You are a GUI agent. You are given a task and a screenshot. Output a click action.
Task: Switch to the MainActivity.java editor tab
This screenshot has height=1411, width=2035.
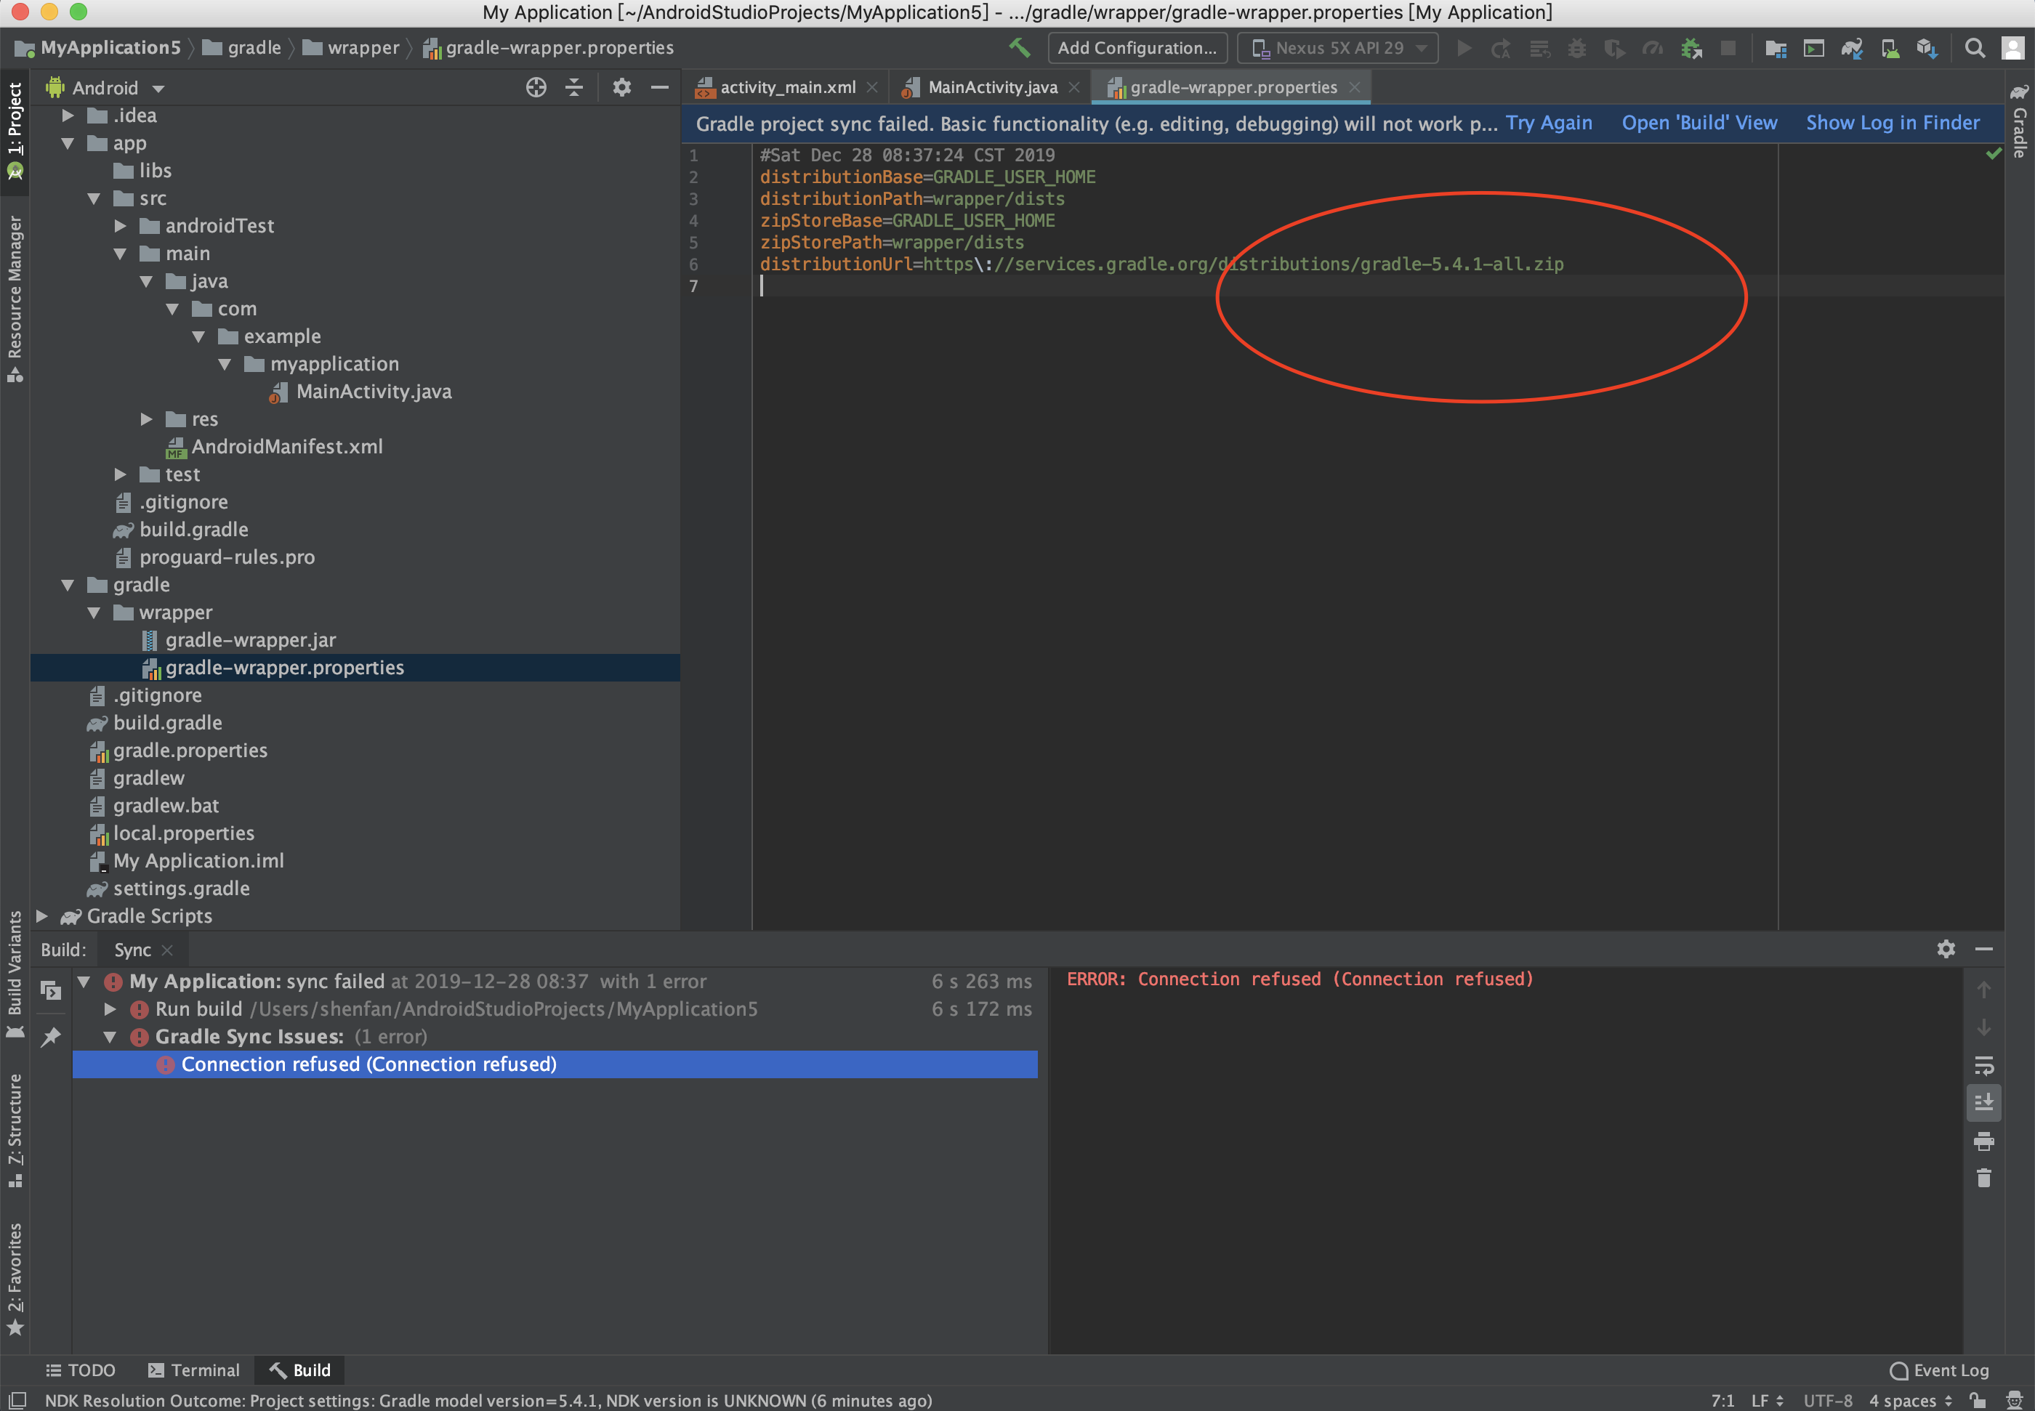(991, 87)
